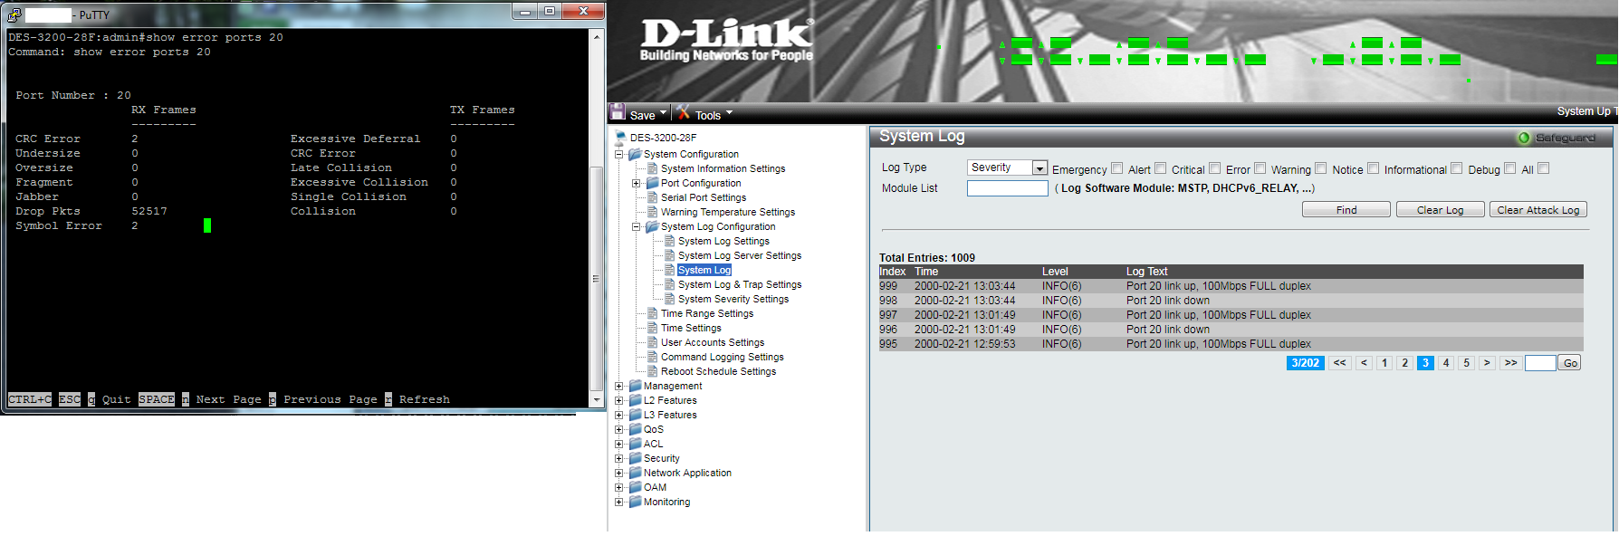Click the PuTTY terminal vertical scrollbar
The width and height of the screenshot is (1619, 536).
[x=596, y=217]
